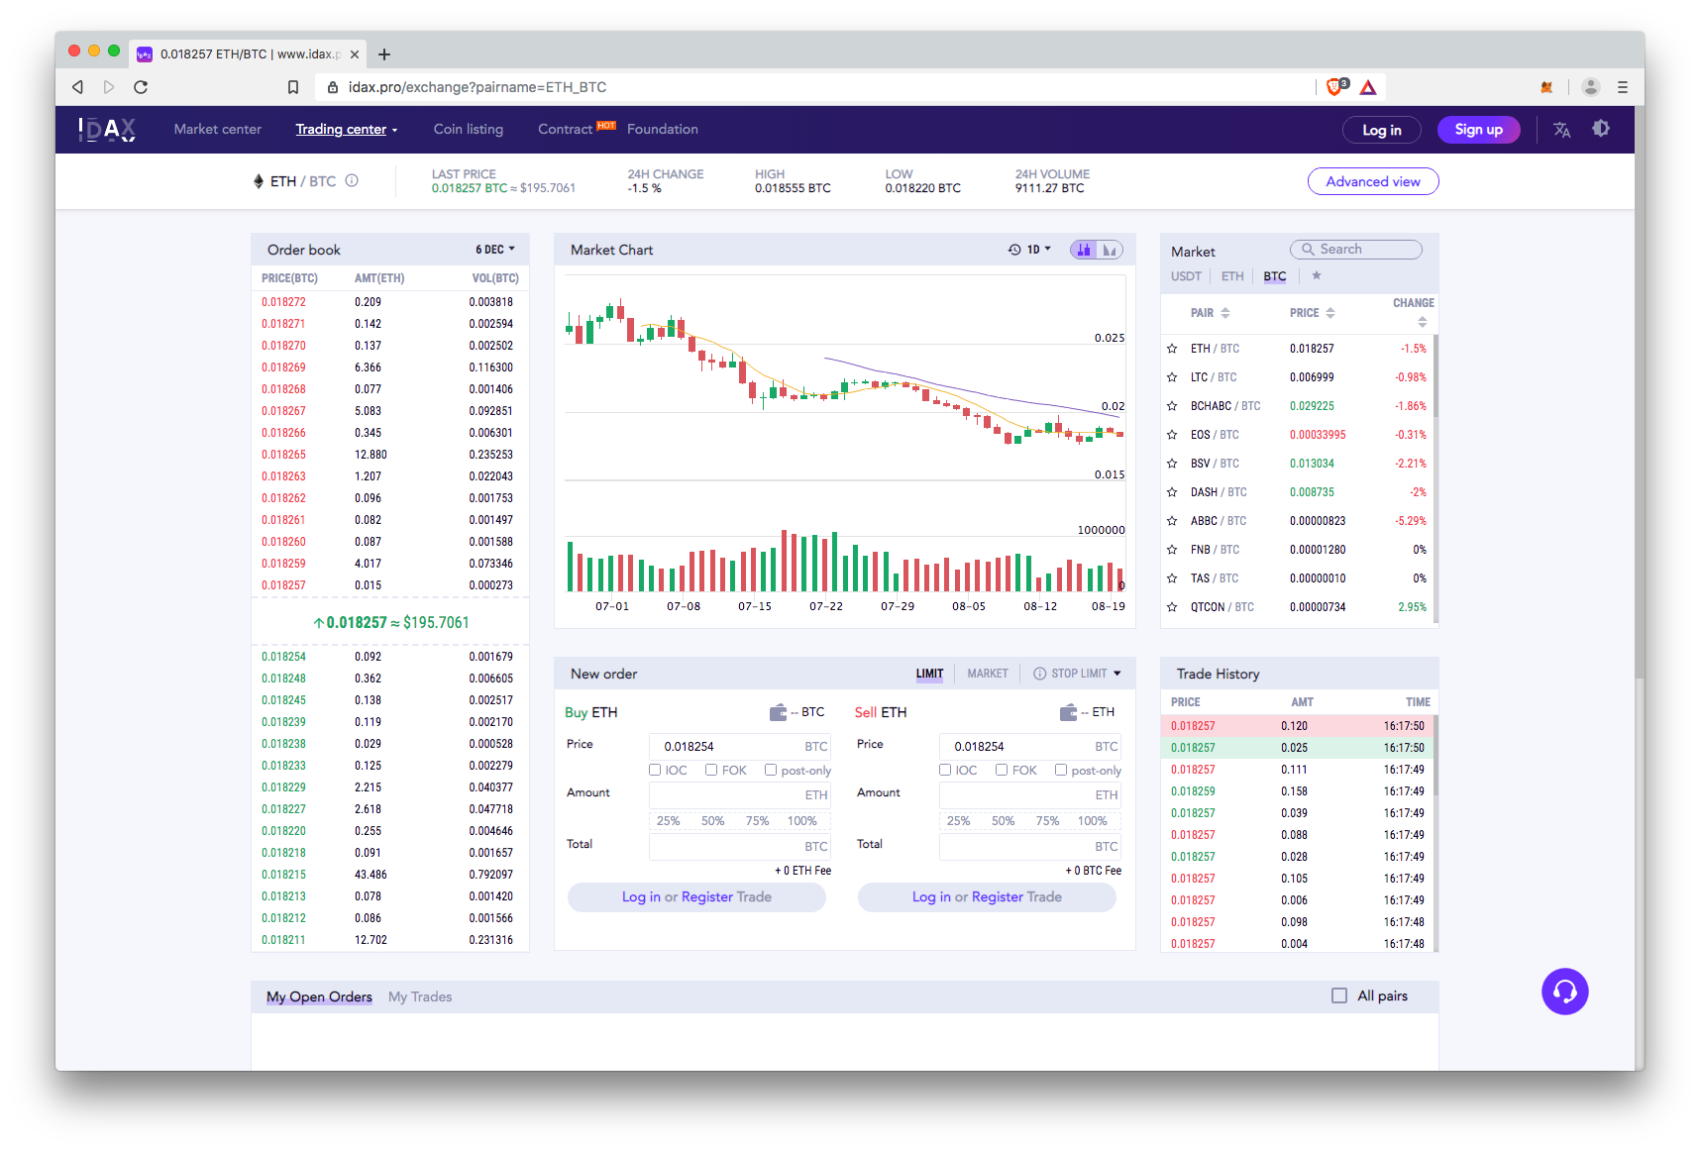The height and width of the screenshot is (1150, 1700).
Task: Click the Sign up button
Action: click(1479, 130)
